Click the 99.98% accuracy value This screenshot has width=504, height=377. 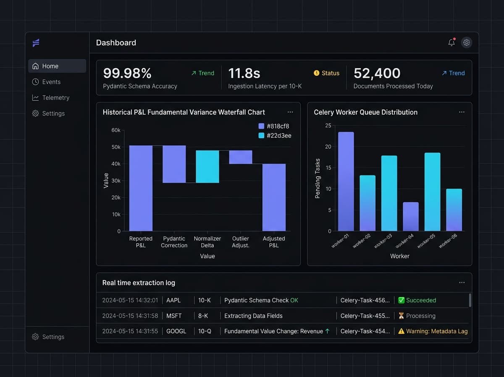(x=127, y=73)
